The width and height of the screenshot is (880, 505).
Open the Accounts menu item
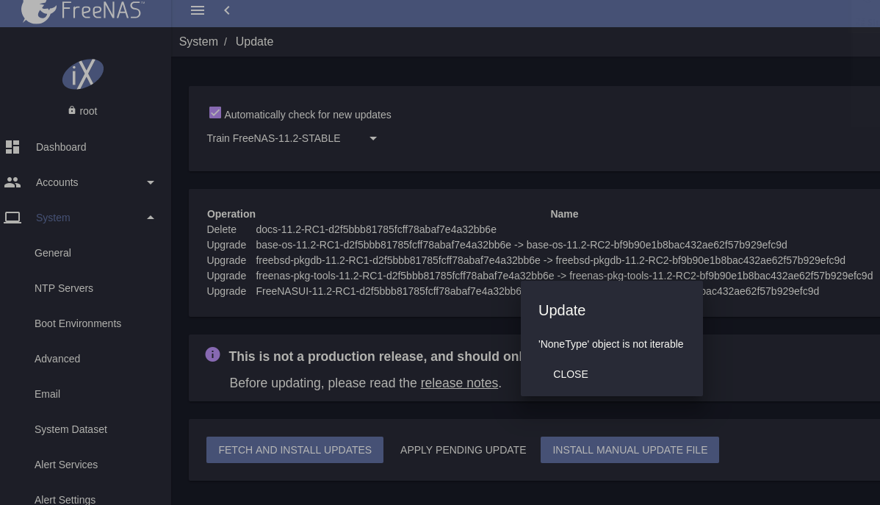click(57, 182)
